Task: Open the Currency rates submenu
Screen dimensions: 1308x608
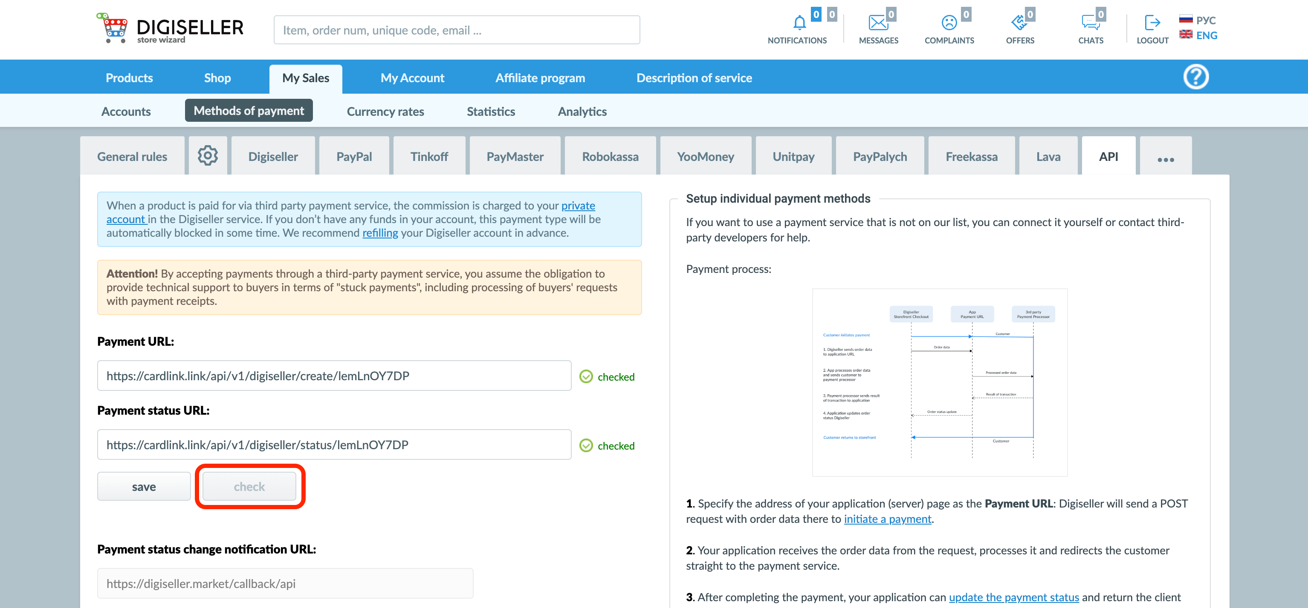Action: coord(385,112)
